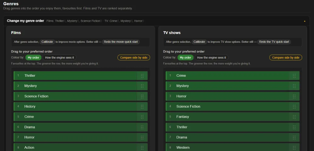Screen dimensions: 314x151
Task: Grab the drag handle on Films Horror row
Action: click(x=142, y=137)
